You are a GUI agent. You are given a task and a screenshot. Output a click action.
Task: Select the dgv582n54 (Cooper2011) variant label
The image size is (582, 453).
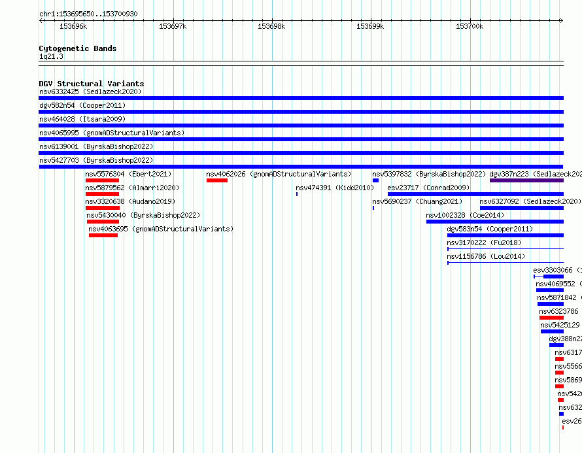click(82, 105)
